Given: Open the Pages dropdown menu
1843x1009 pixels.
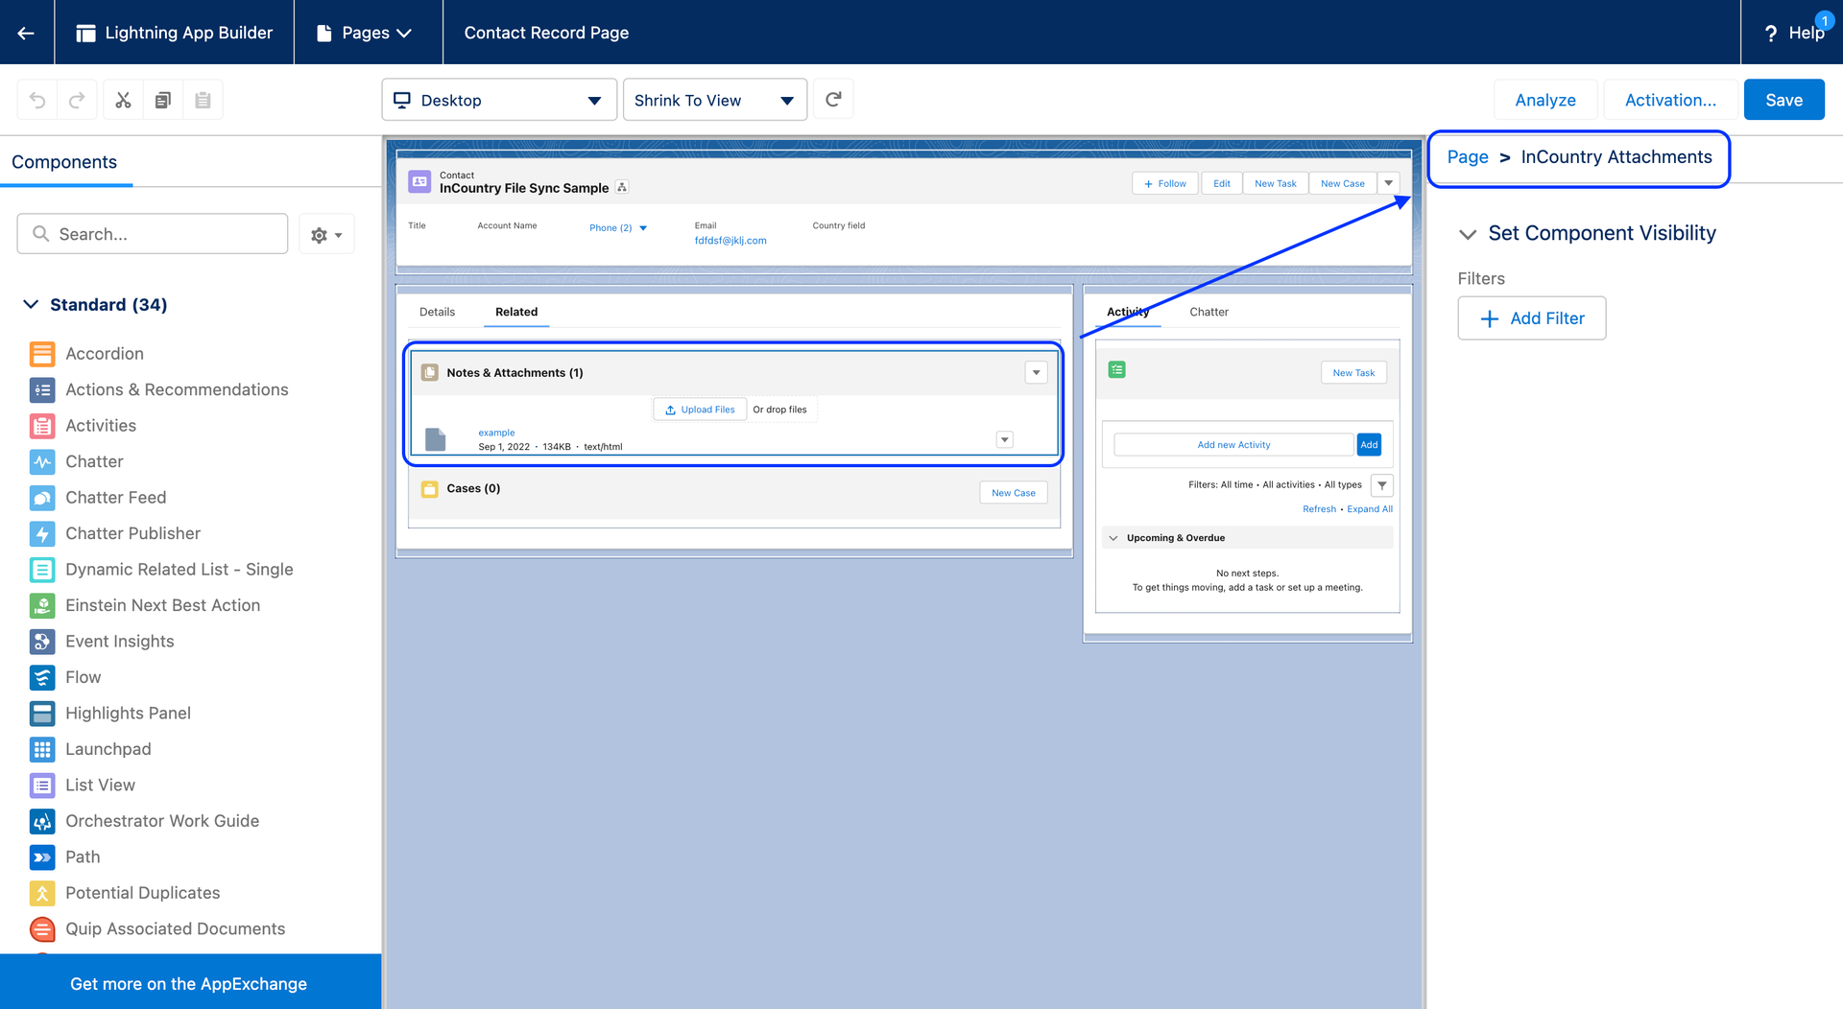Looking at the screenshot, I should click(365, 33).
